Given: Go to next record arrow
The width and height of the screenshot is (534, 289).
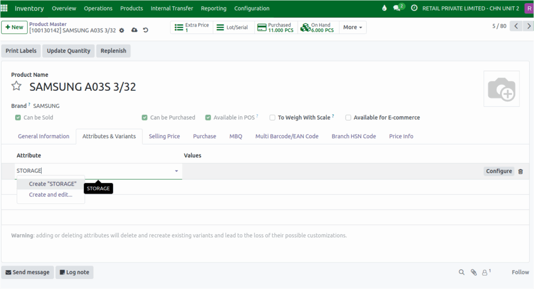Looking at the screenshot, I should (x=529, y=26).
